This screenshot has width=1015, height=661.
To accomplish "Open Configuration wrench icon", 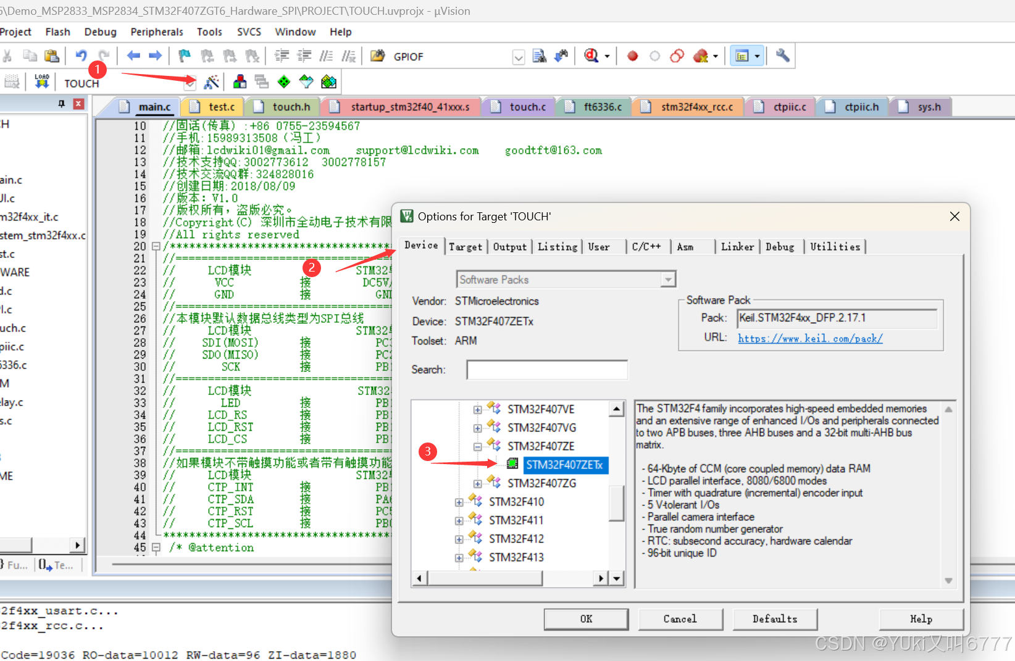I will point(782,56).
